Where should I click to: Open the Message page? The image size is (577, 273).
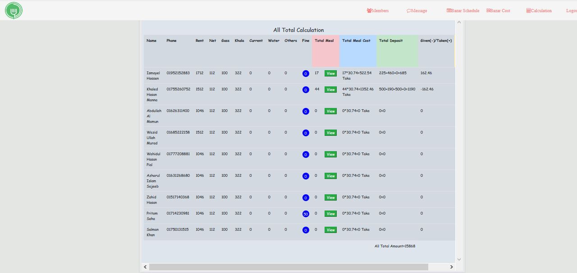click(417, 10)
